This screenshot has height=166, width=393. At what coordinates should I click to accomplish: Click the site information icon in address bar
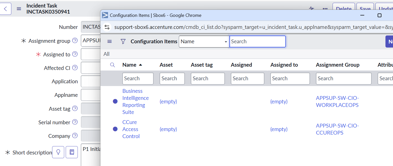(107, 27)
